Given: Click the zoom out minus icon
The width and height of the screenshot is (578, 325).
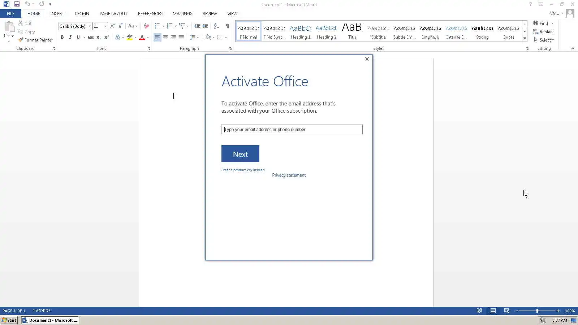Looking at the screenshot, I should point(517,311).
